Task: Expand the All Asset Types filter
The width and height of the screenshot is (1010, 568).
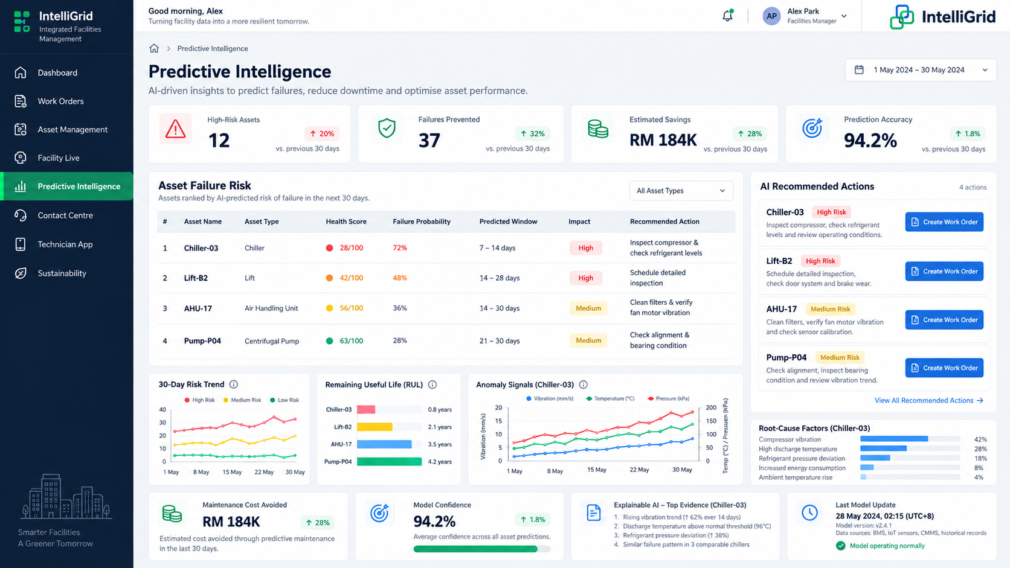Action: 681,191
